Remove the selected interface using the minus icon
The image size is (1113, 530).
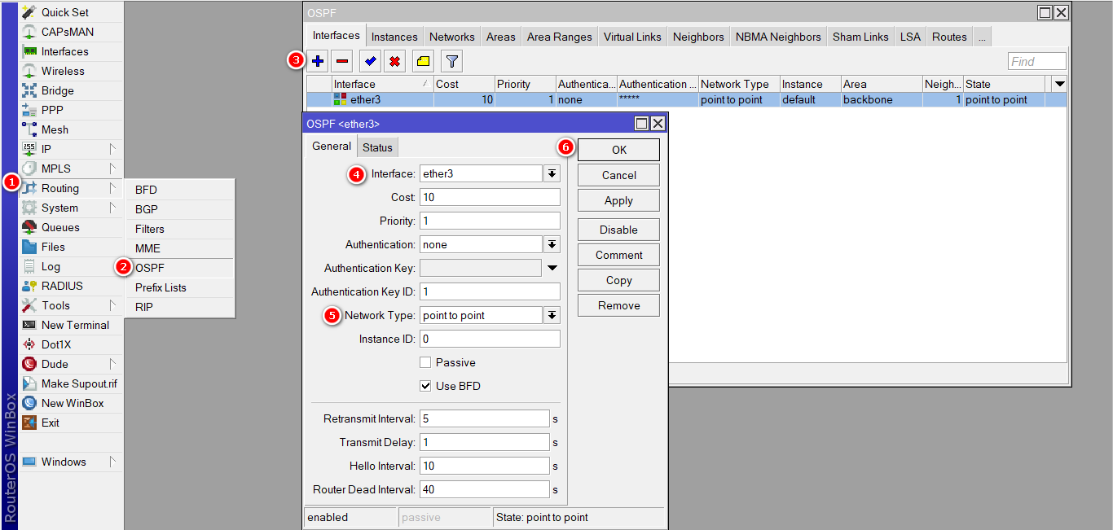click(341, 60)
